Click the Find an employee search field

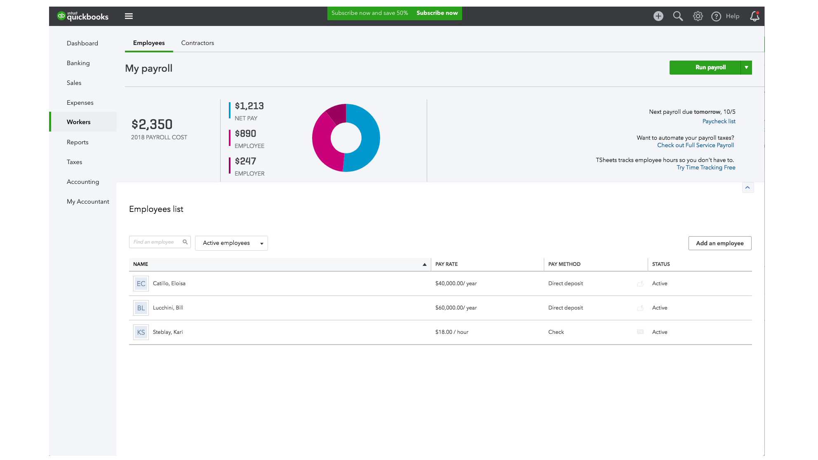coord(160,243)
